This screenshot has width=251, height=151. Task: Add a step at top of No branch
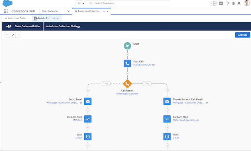click(x=88, y=90)
